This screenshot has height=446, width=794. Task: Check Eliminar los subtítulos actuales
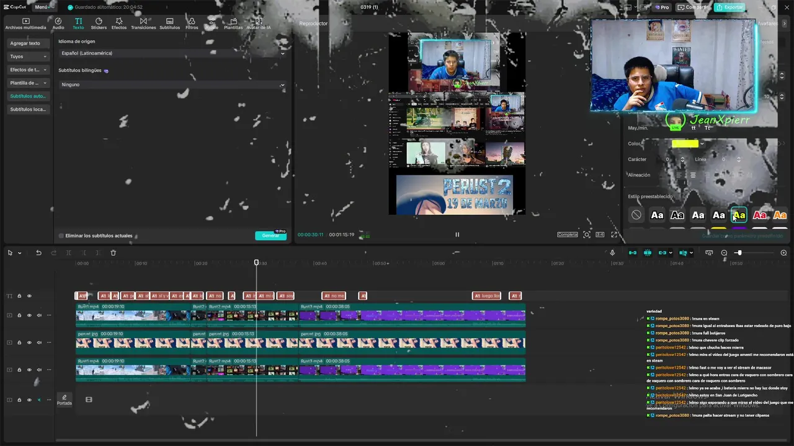pyautogui.click(x=61, y=236)
